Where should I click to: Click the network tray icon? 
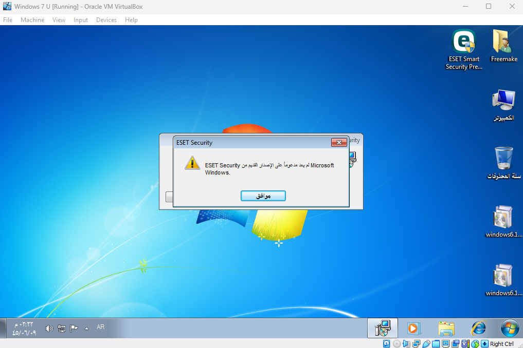pyautogui.click(x=62, y=328)
